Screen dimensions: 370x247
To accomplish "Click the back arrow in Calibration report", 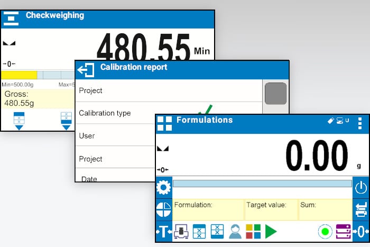I will [x=86, y=70].
